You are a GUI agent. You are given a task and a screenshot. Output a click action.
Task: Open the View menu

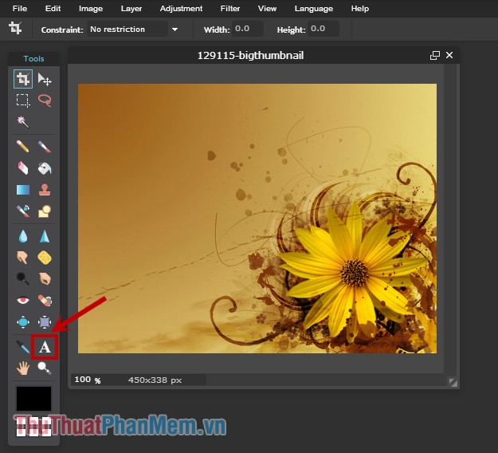pyautogui.click(x=267, y=8)
